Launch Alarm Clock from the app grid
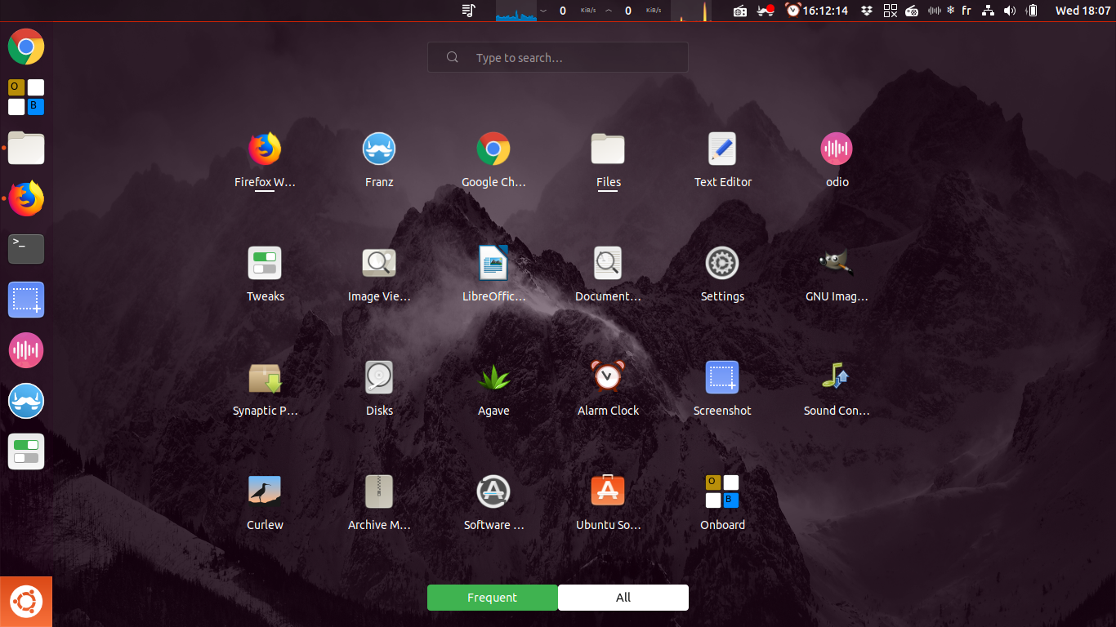Screen dimensions: 1116x627 coord(608,389)
